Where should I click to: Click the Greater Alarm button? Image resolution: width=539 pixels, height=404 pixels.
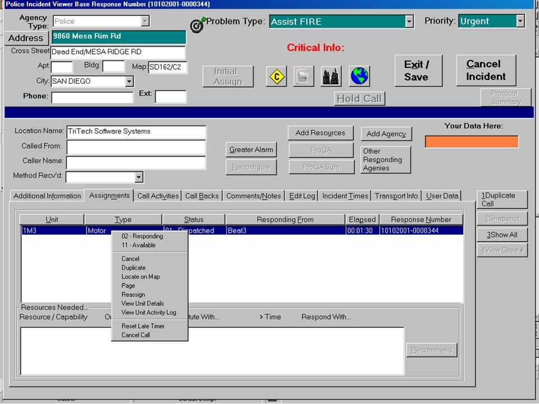pyautogui.click(x=252, y=150)
